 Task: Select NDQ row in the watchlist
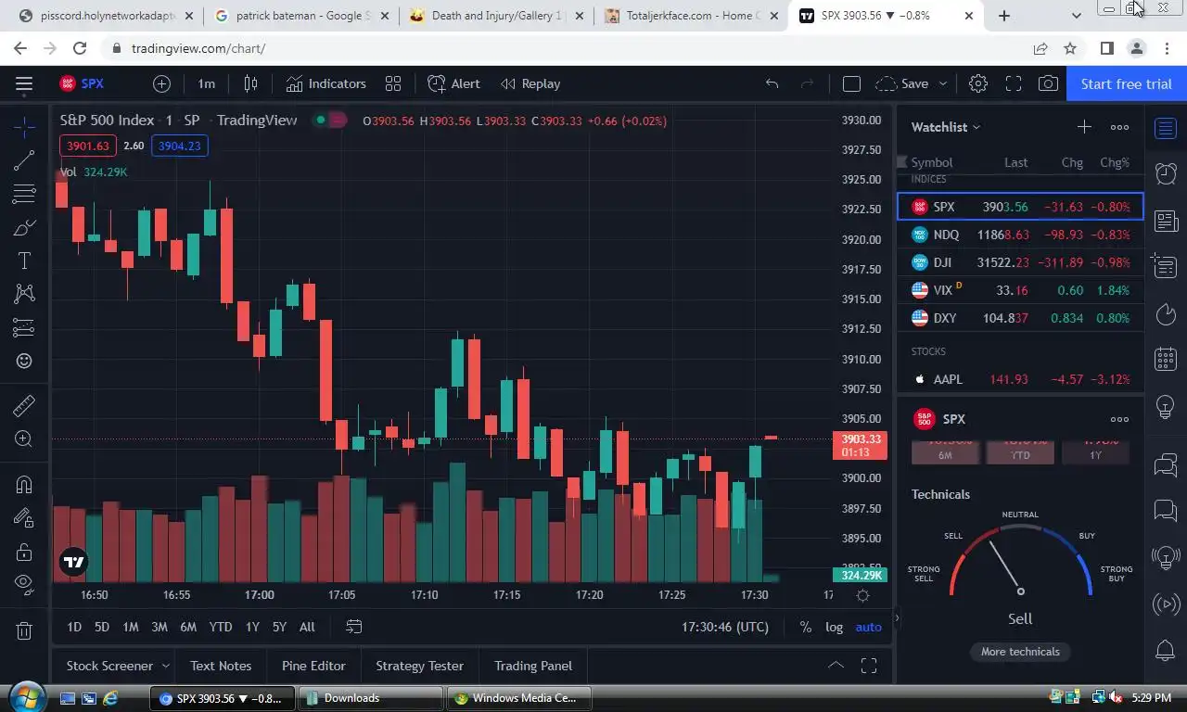[1020, 235]
